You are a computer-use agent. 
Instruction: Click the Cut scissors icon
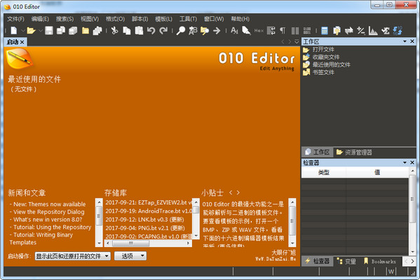pyautogui.click(x=115, y=31)
